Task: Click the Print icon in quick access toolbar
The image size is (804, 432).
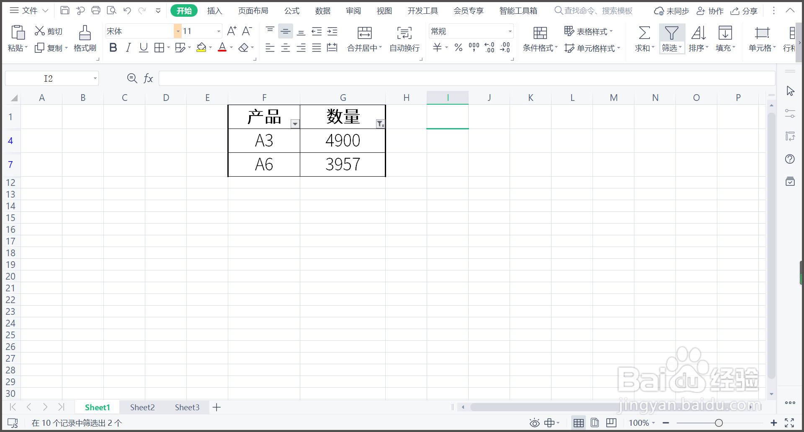Action: point(96,10)
